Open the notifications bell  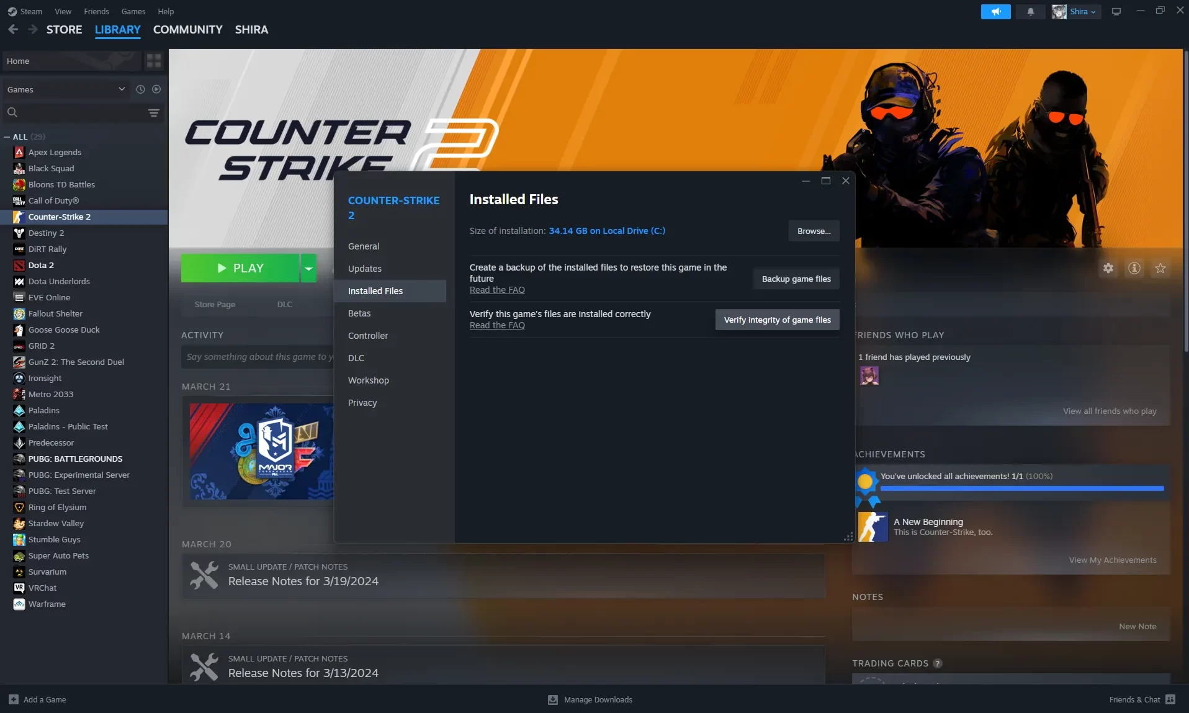click(x=1030, y=12)
